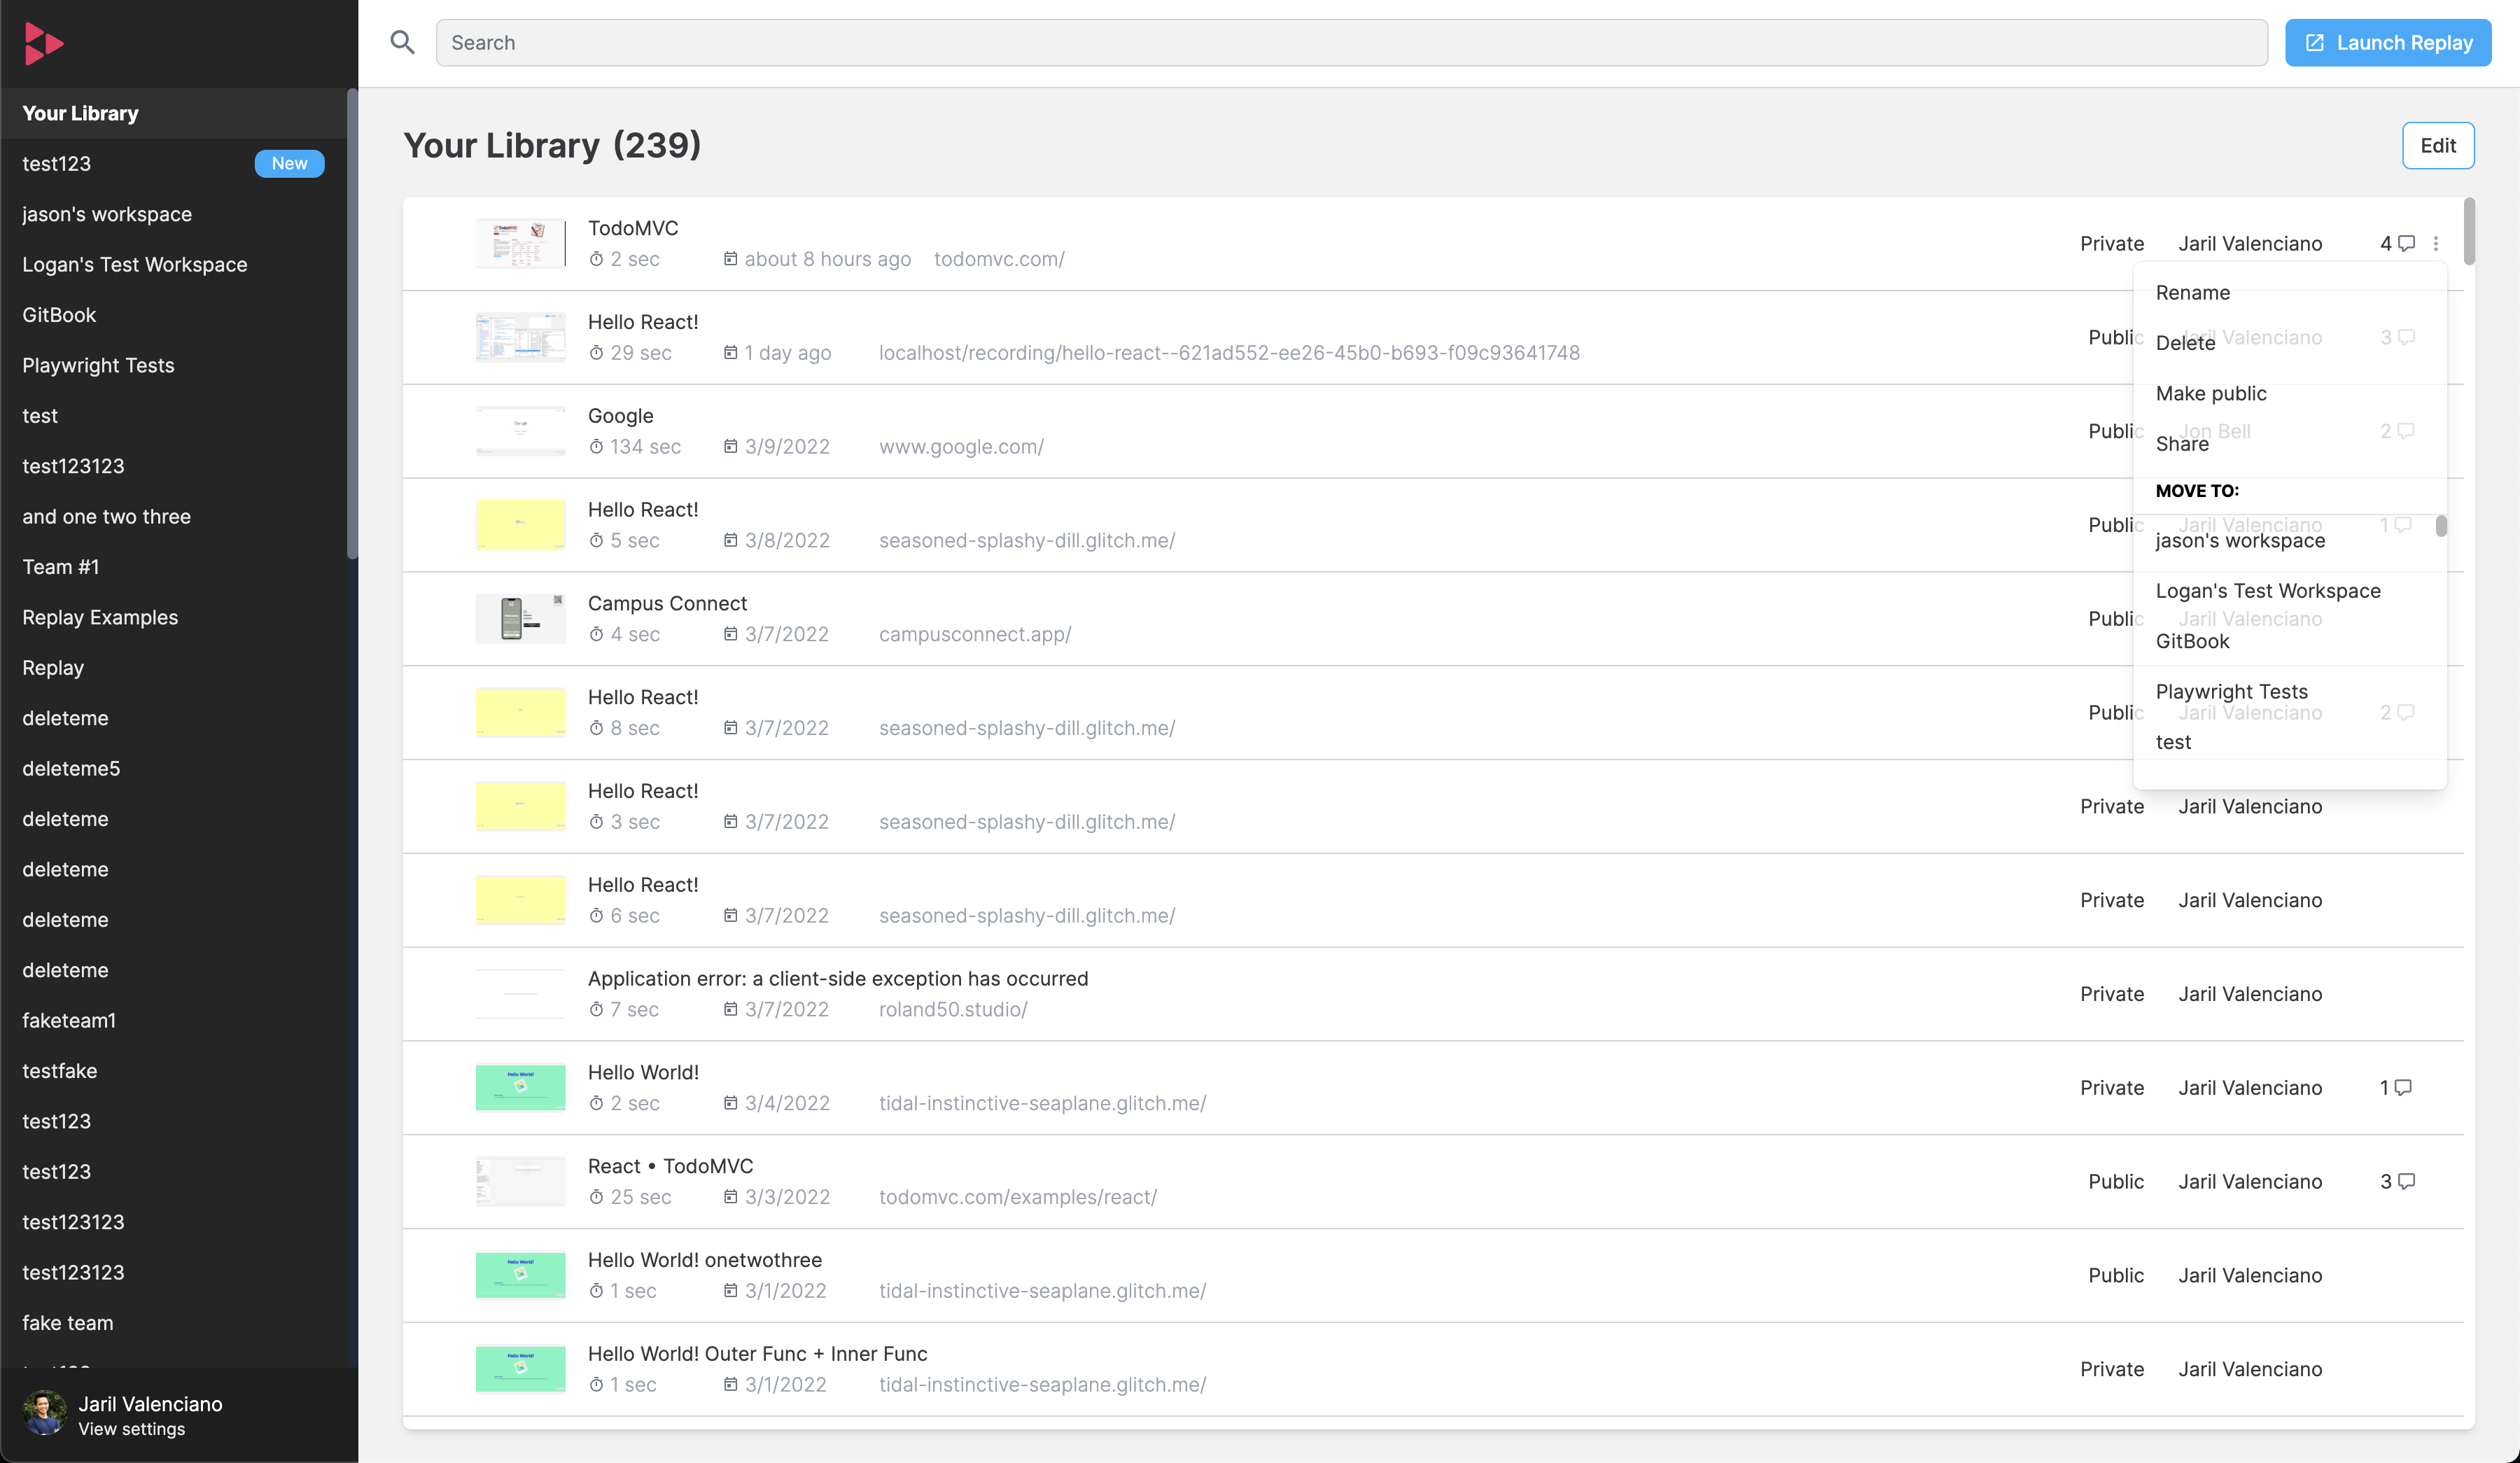This screenshot has width=2520, height=1463.
Task: Open the three-dot overflow menu on TodoMVC
Action: pyautogui.click(x=2437, y=243)
